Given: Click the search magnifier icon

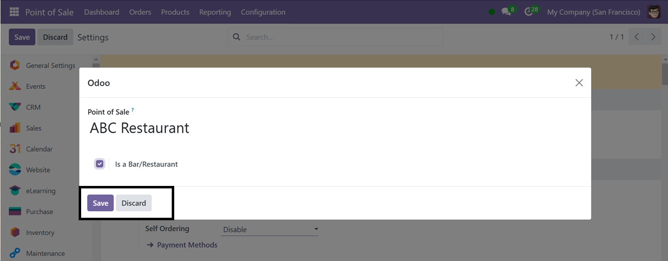Looking at the screenshot, I should (x=237, y=37).
